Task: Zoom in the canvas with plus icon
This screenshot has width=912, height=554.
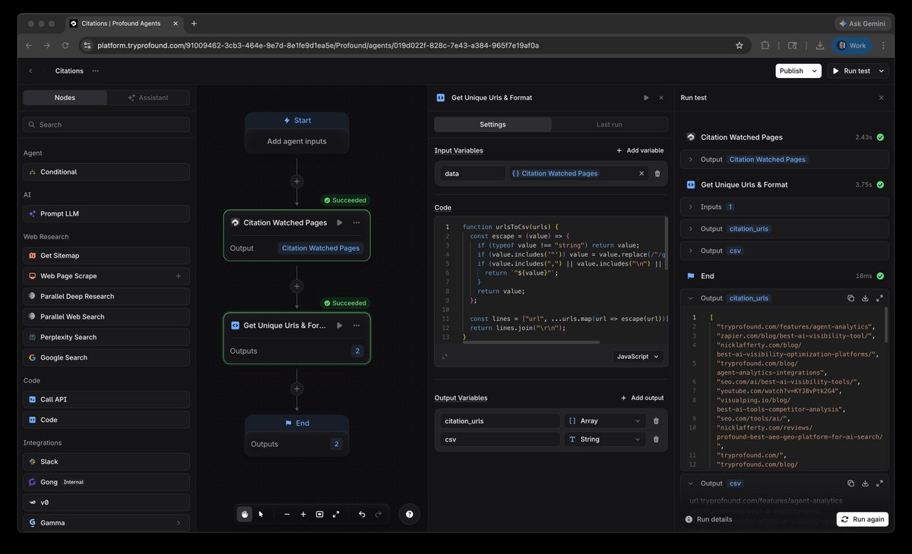Action: pyautogui.click(x=303, y=514)
